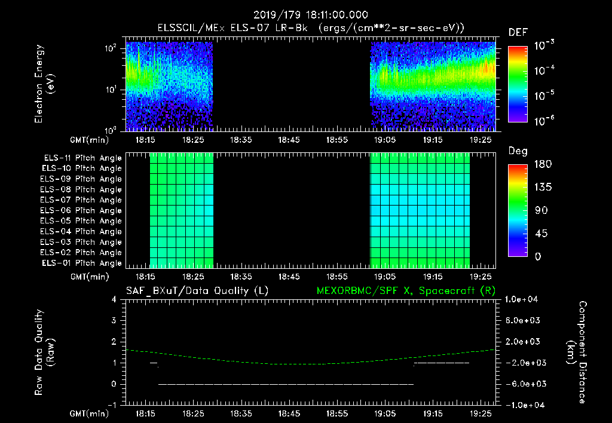Select the 'ELS-05 Pitch Angle' row label
This screenshot has width=612, height=423.
(81, 221)
